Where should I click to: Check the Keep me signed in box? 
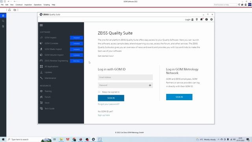click(99, 92)
